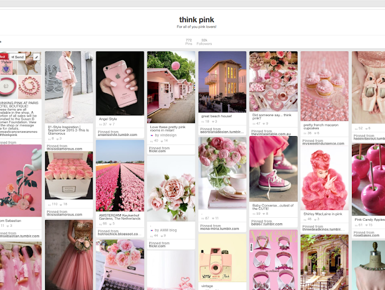Click the heart icon under the peony vase pin
The height and width of the screenshot is (290, 385).
point(212,218)
